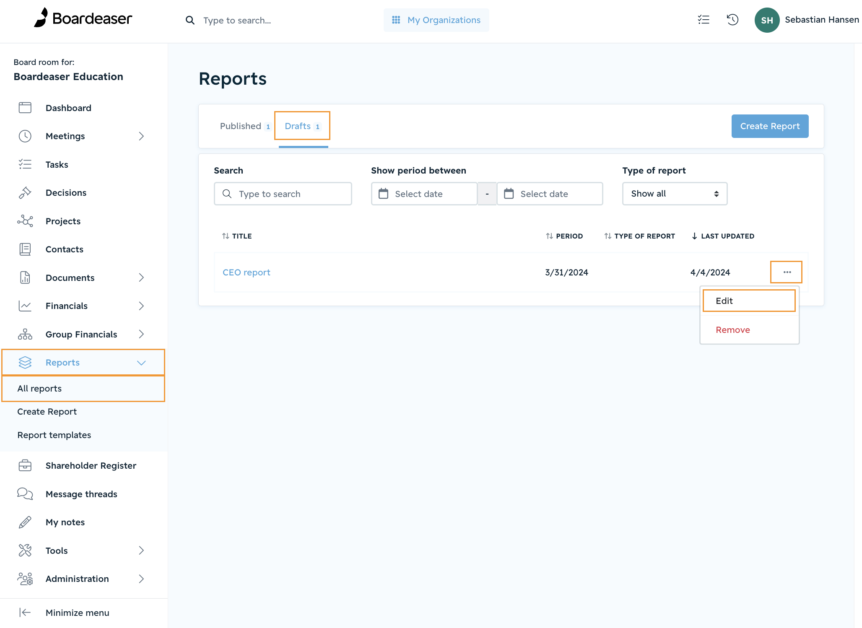This screenshot has width=862, height=628.
Task: Click the Group Financials hierarchy icon
Action: coord(25,334)
